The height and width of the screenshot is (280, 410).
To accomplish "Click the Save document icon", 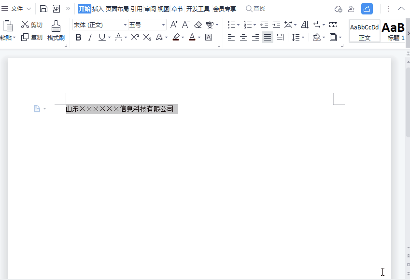I will (43, 9).
